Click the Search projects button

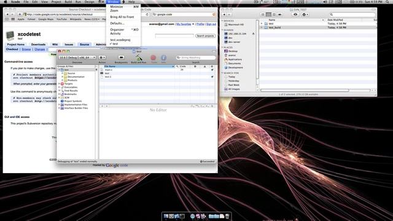[x=205, y=36]
